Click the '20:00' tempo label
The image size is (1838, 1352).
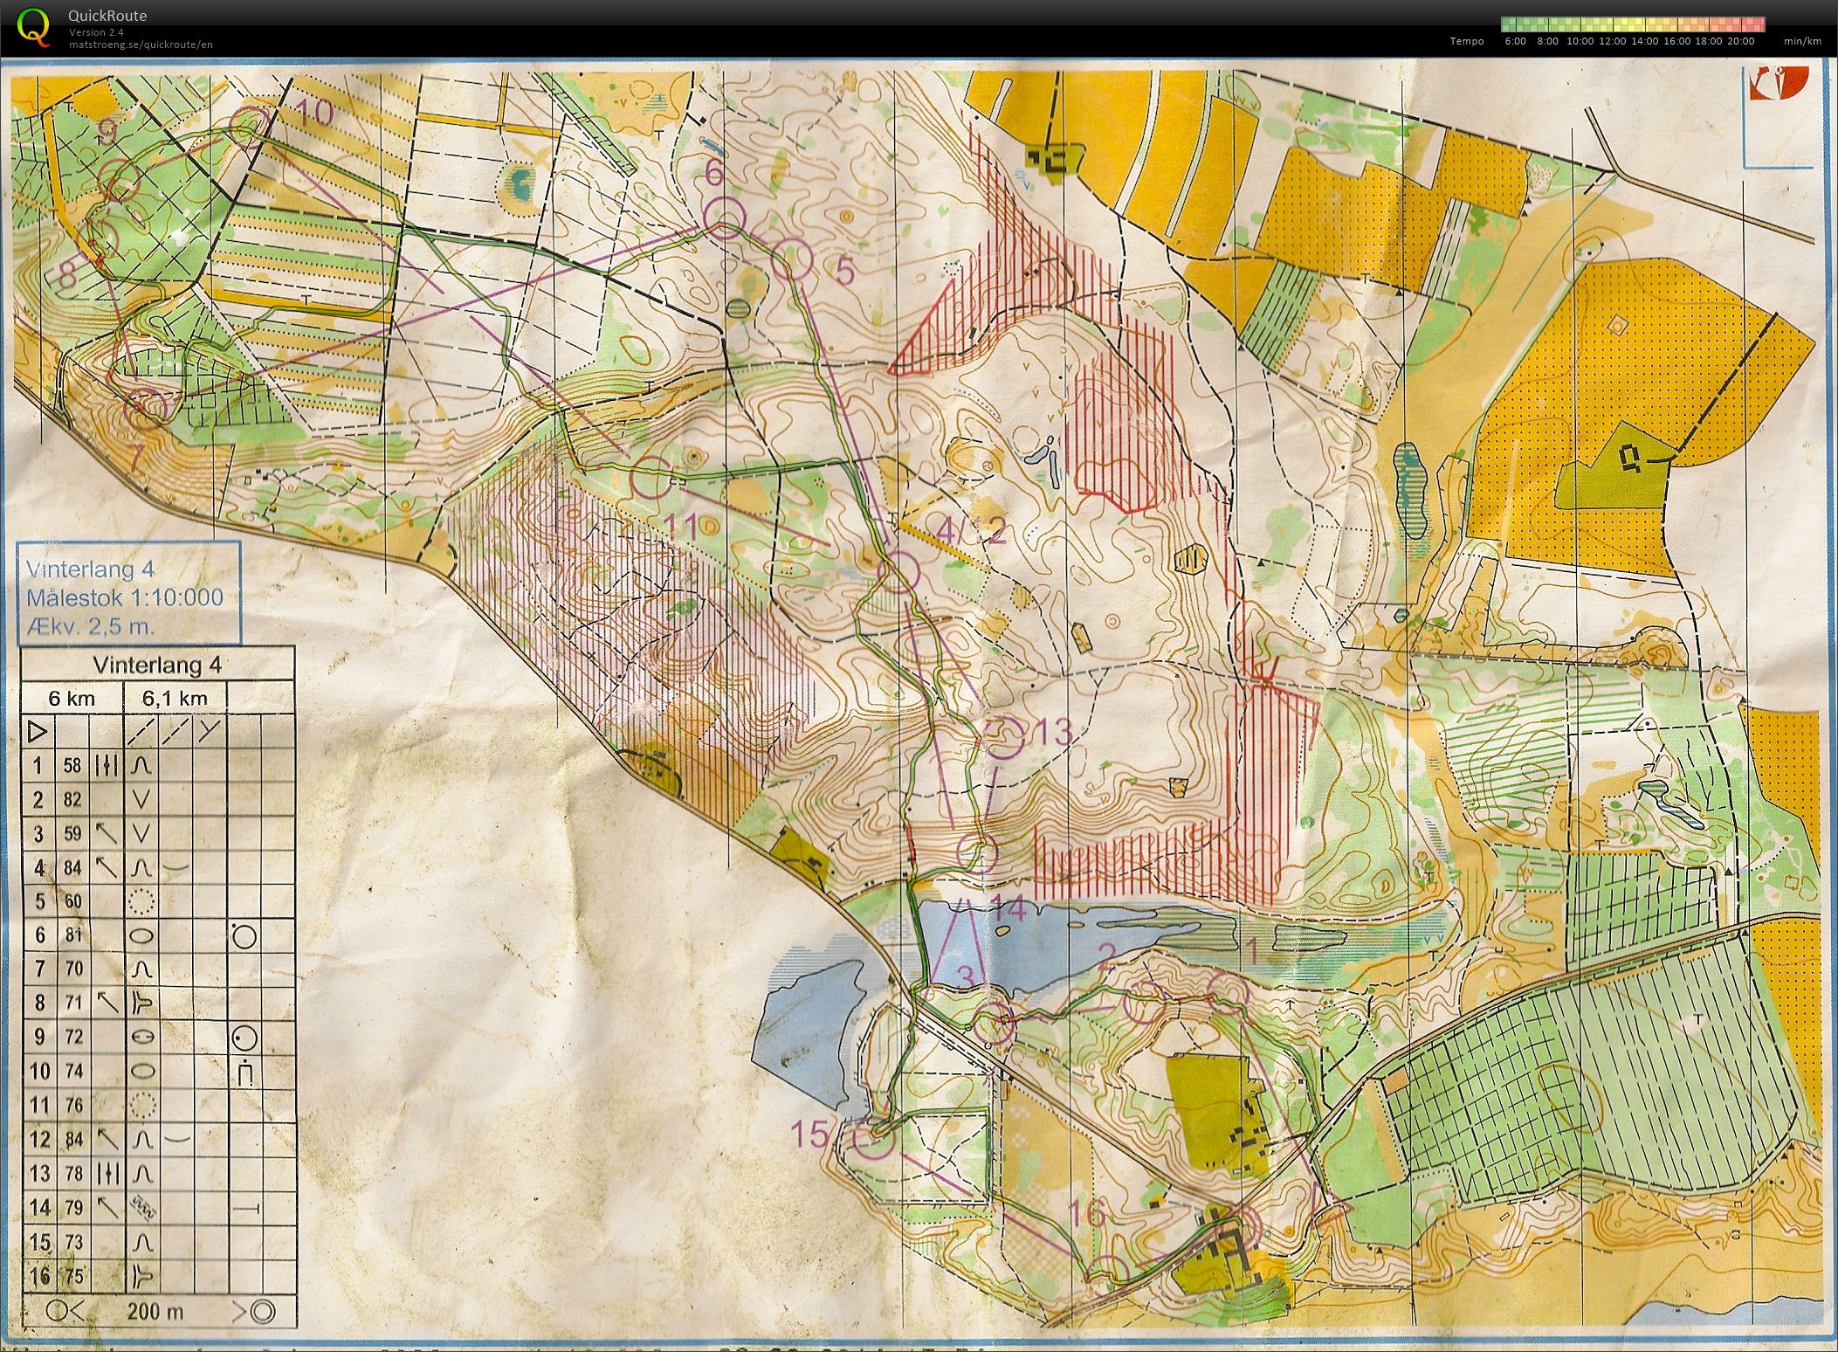pos(1740,41)
